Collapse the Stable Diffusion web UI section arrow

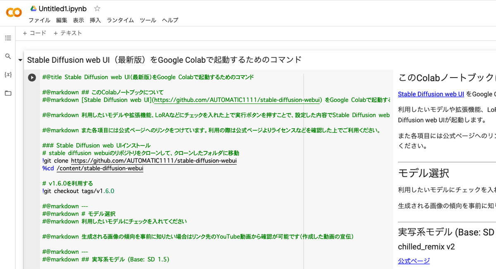[20, 60]
